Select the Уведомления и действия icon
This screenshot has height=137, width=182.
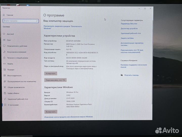(x=4, y=46)
